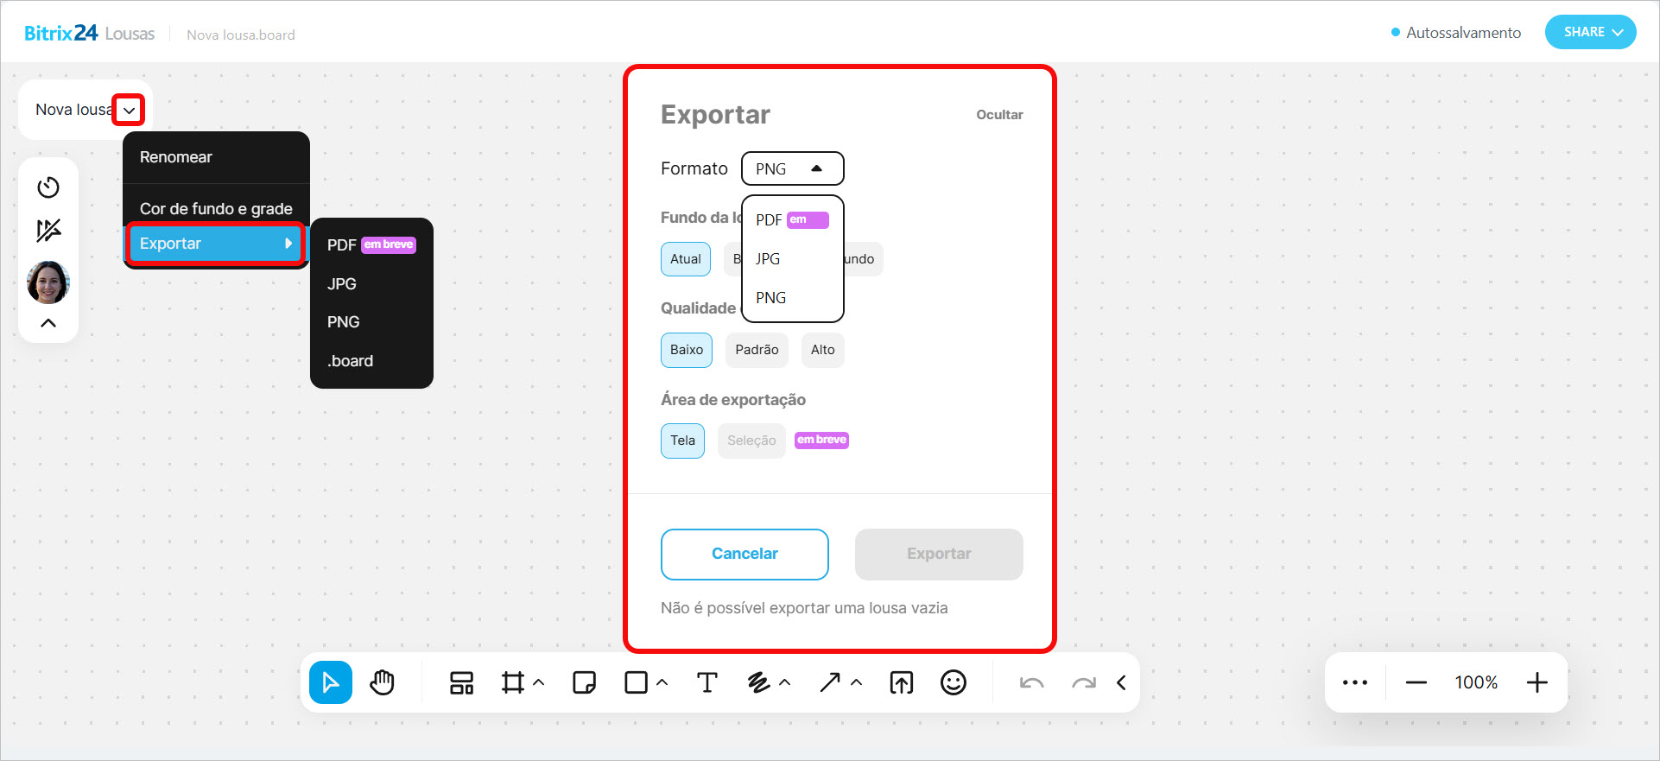The height and width of the screenshot is (761, 1660).
Task: Choose the text tool
Action: [706, 682]
